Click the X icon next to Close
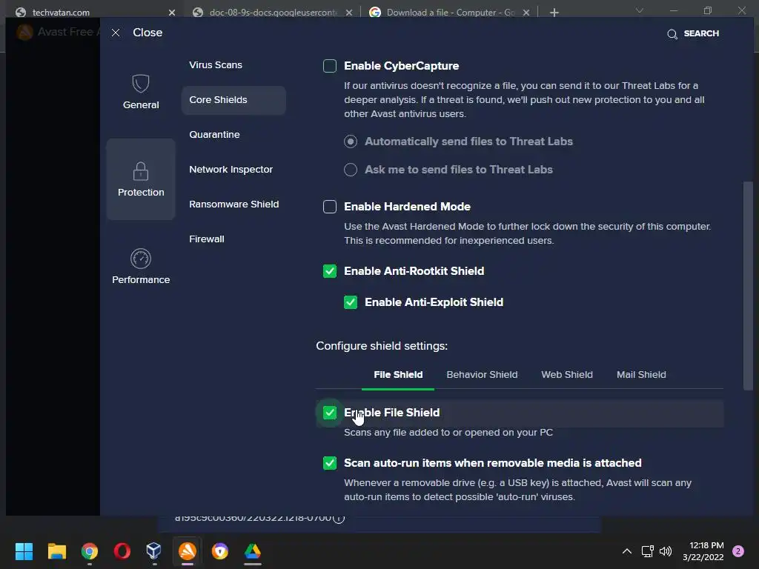Screen dimensions: 759x569 116,33
